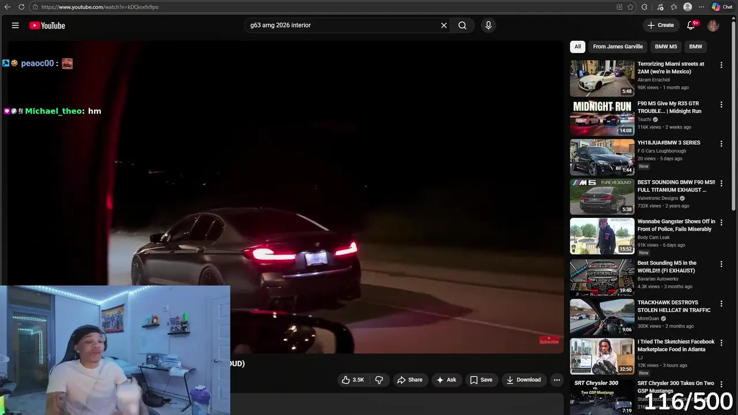Ask about this video
This screenshot has height=415, width=738.
(x=446, y=380)
